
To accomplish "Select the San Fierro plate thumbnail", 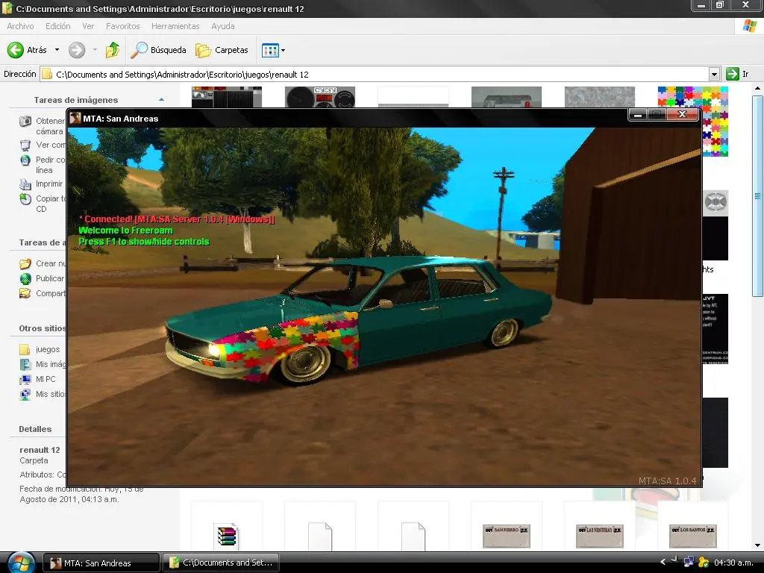I will point(507,536).
